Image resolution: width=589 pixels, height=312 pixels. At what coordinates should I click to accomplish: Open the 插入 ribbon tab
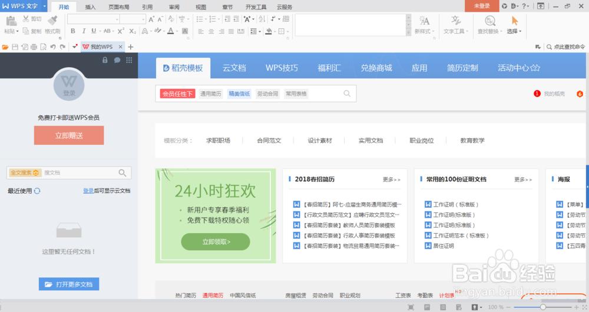coord(90,6)
